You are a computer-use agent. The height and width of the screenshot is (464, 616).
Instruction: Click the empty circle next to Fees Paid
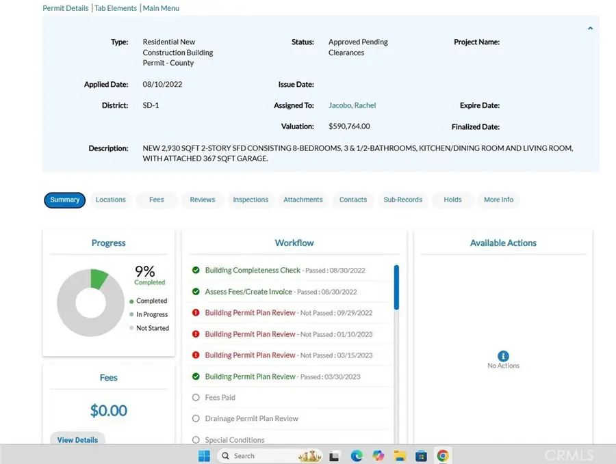tap(196, 397)
